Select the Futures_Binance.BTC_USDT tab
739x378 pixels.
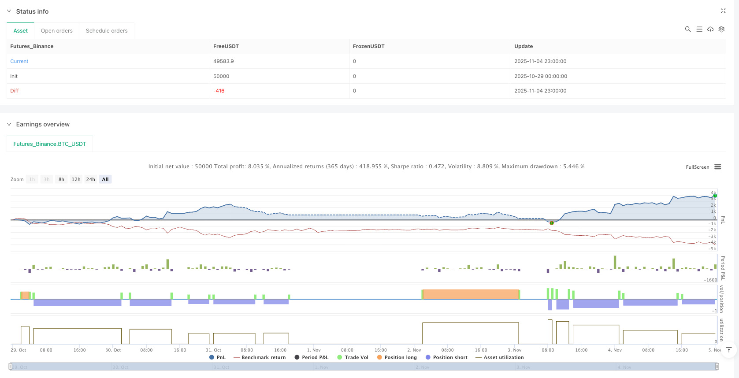(50, 144)
